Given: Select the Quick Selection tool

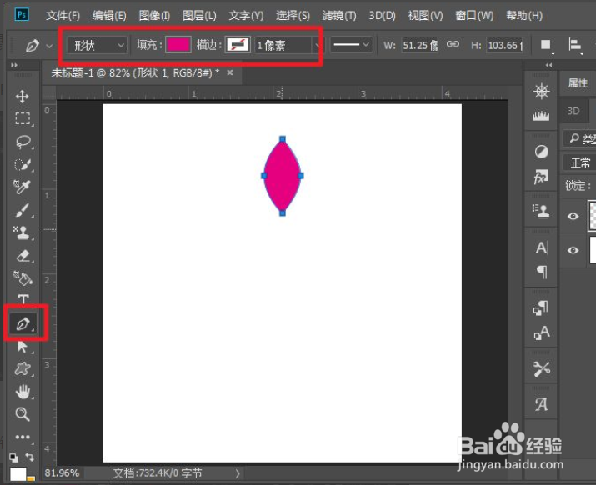Looking at the screenshot, I should (23, 164).
